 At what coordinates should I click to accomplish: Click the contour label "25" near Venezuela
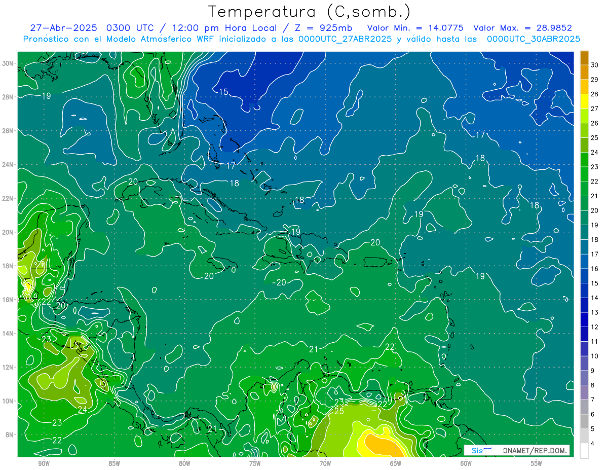tap(339, 411)
